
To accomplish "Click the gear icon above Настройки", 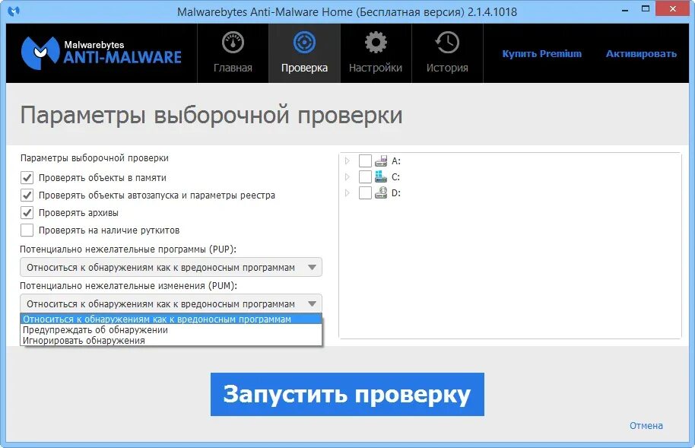I will coord(376,43).
